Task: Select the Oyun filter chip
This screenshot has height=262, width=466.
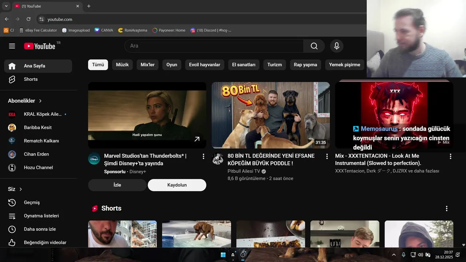Action: 172,65
